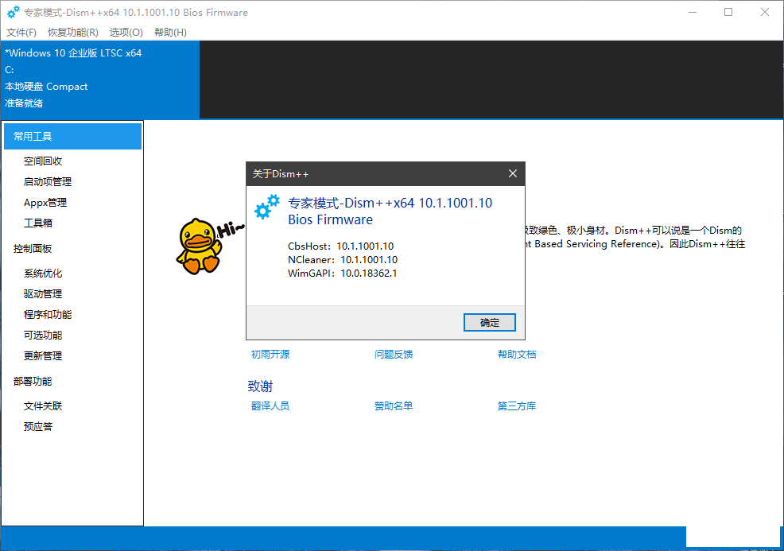Click the 致谢 heading
Viewport: 784px width, 551px height.
click(x=260, y=386)
